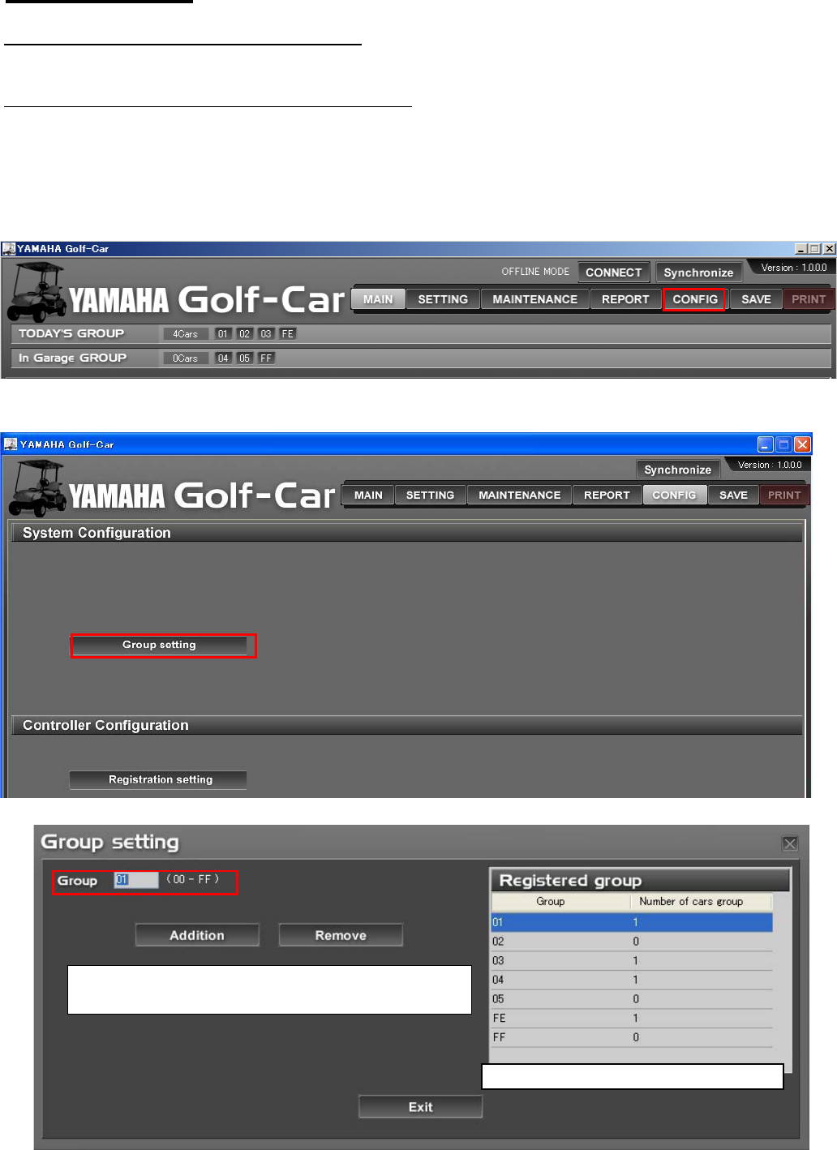
Task: Select car 02 in TODAY'S GROUP
Action: 244,334
